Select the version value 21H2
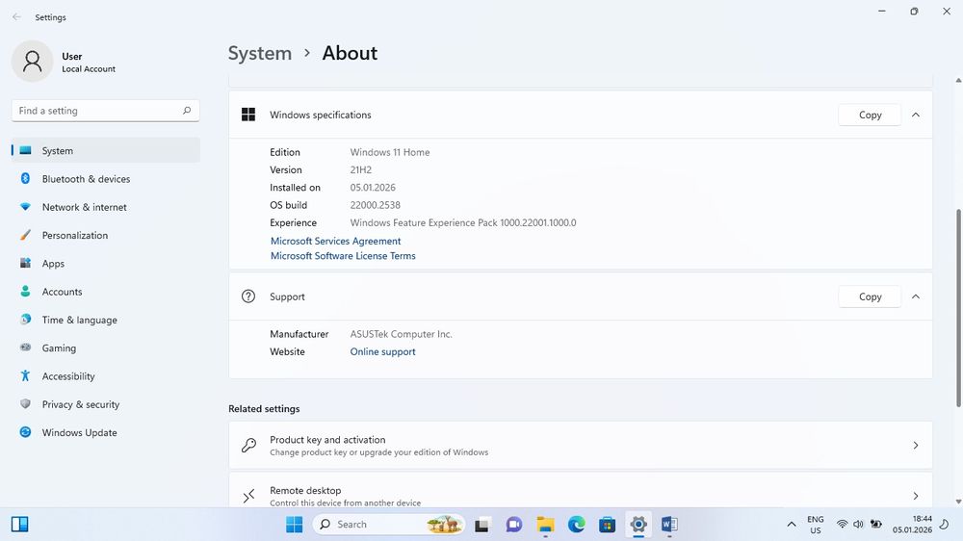 pos(360,170)
